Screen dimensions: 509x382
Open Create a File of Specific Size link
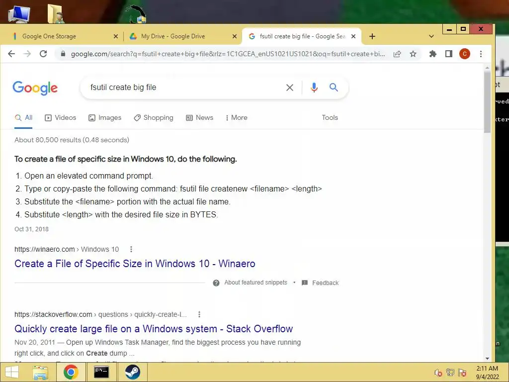tap(135, 264)
